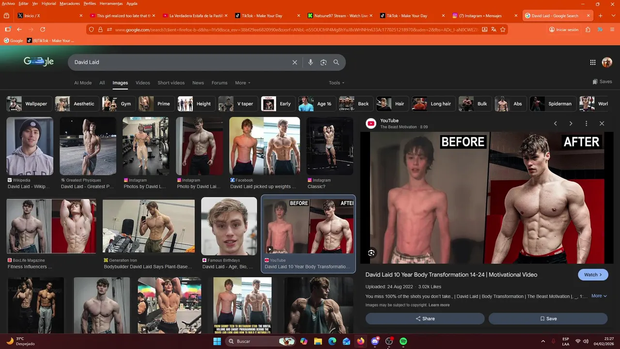Switch to Videos results tab
The image size is (620, 349).
click(x=142, y=83)
